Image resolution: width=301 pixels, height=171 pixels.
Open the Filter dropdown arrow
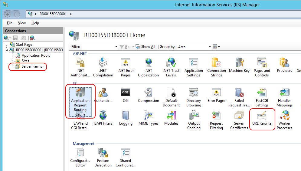(116, 47)
